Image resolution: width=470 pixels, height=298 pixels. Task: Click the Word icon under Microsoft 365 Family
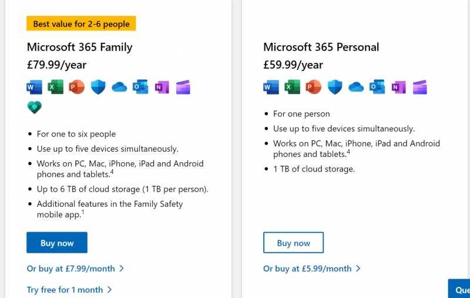click(34, 87)
